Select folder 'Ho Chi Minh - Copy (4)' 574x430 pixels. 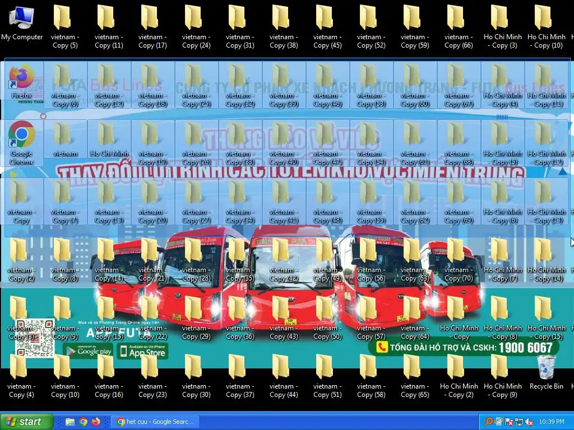pyautogui.click(x=503, y=85)
